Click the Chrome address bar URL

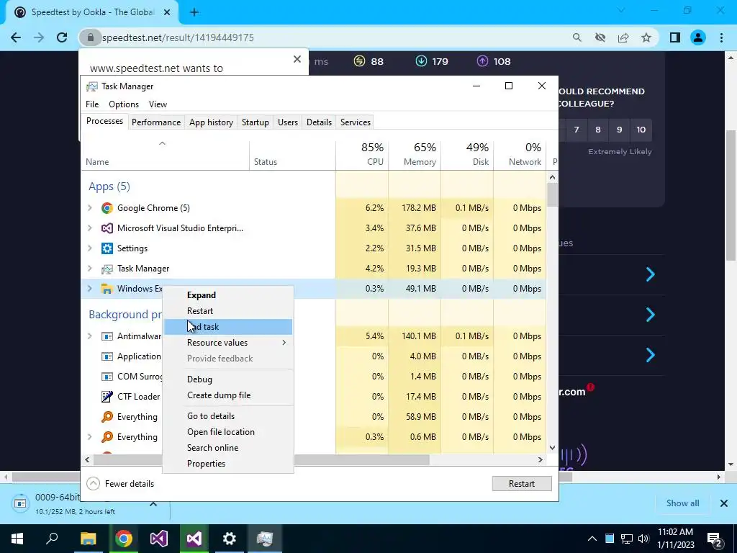click(x=178, y=37)
